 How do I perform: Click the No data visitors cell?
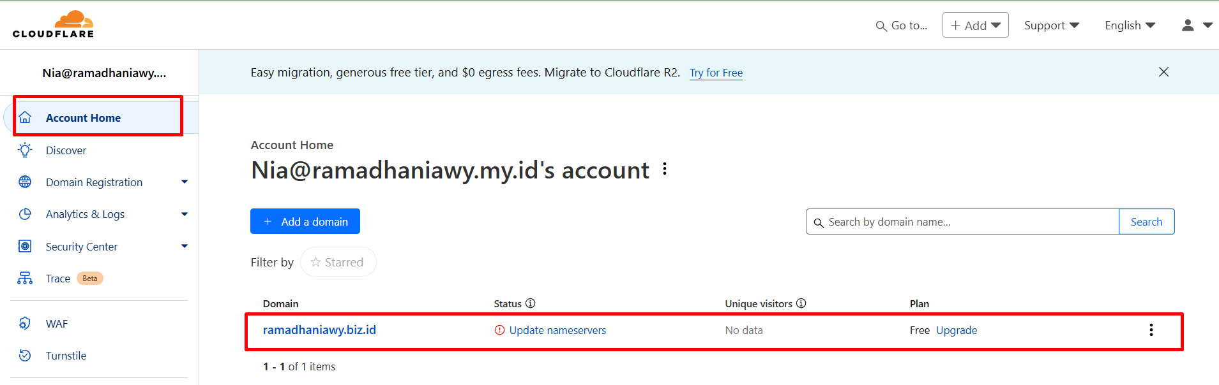click(744, 330)
